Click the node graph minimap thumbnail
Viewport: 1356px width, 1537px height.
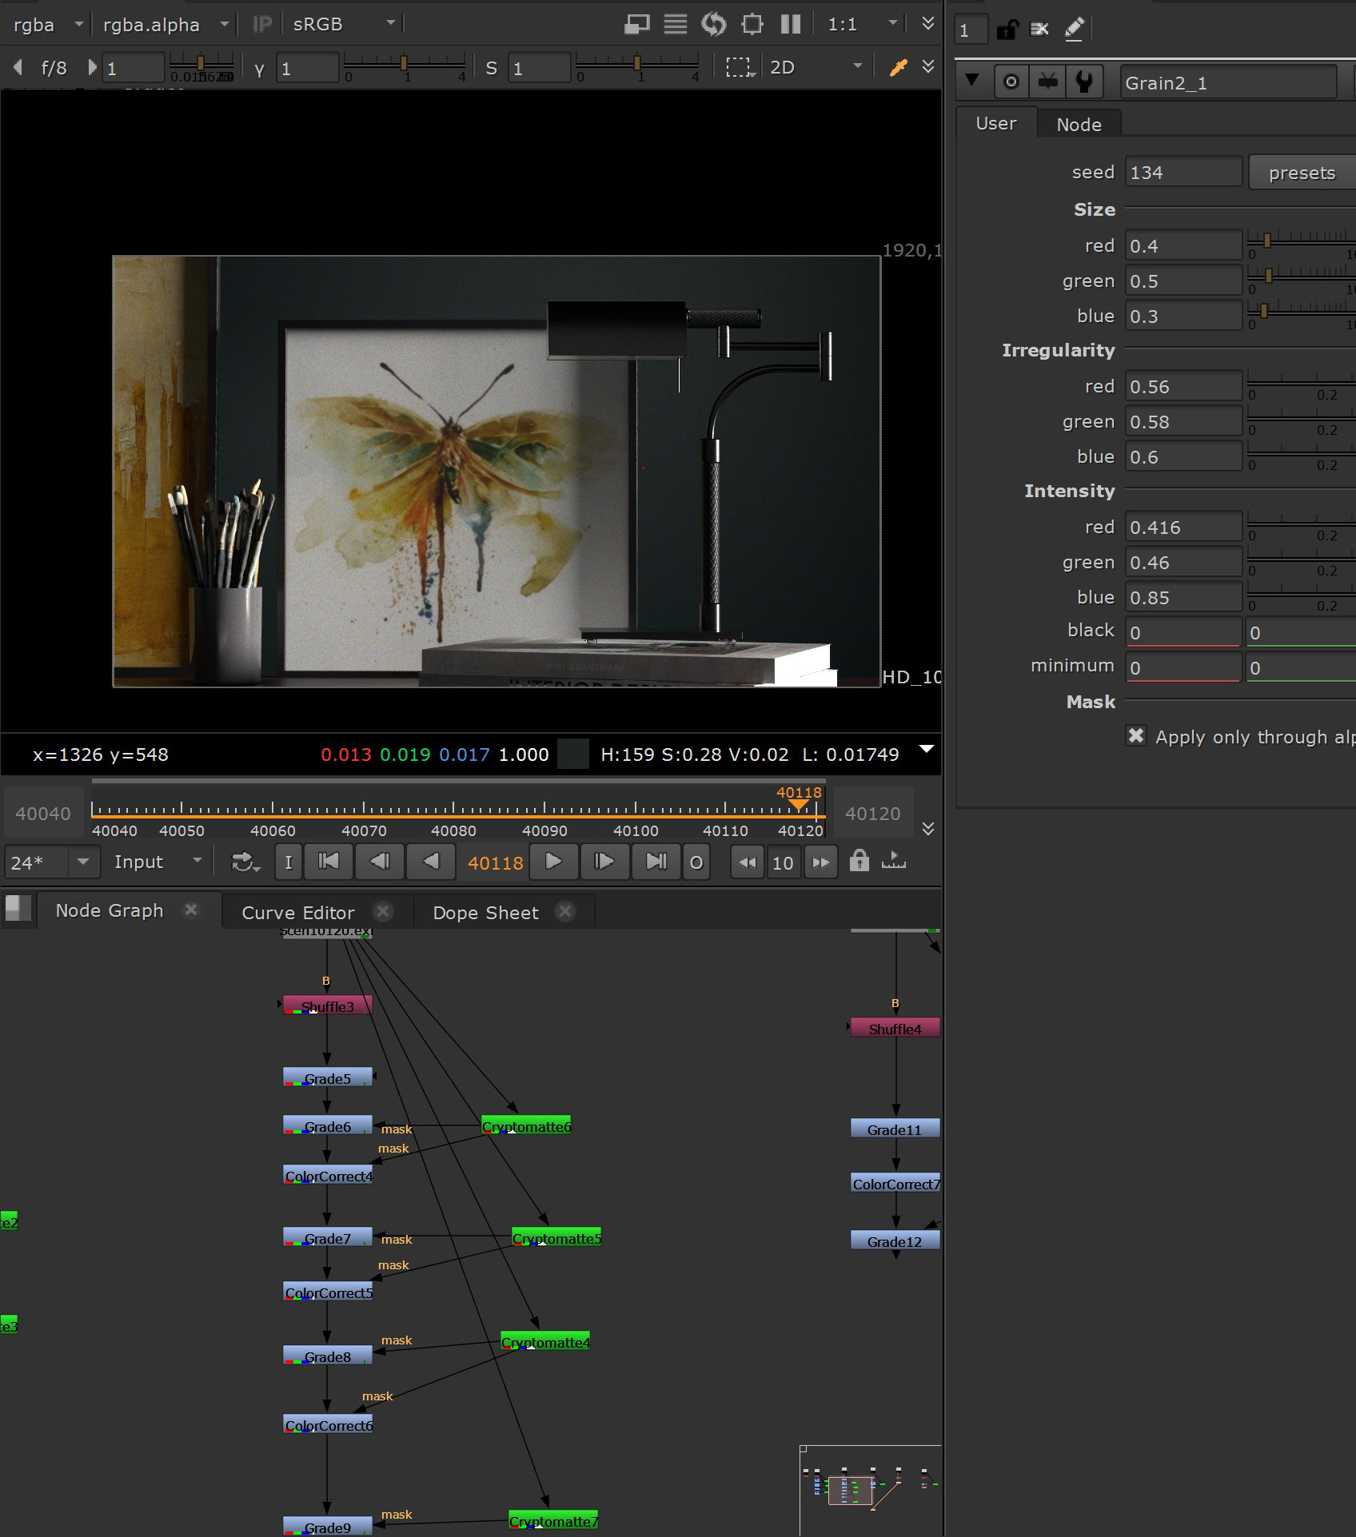870,1490
